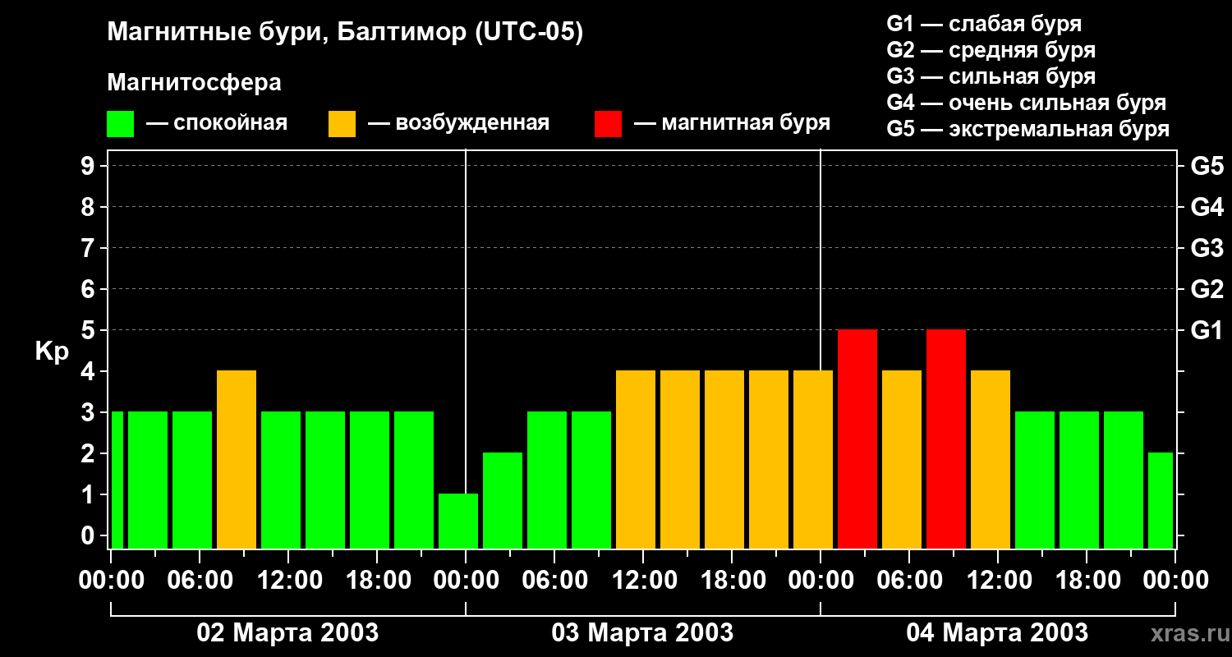This screenshot has height=657, width=1232.
Task: Click the G3 label on right axis
Action: (x=1207, y=248)
